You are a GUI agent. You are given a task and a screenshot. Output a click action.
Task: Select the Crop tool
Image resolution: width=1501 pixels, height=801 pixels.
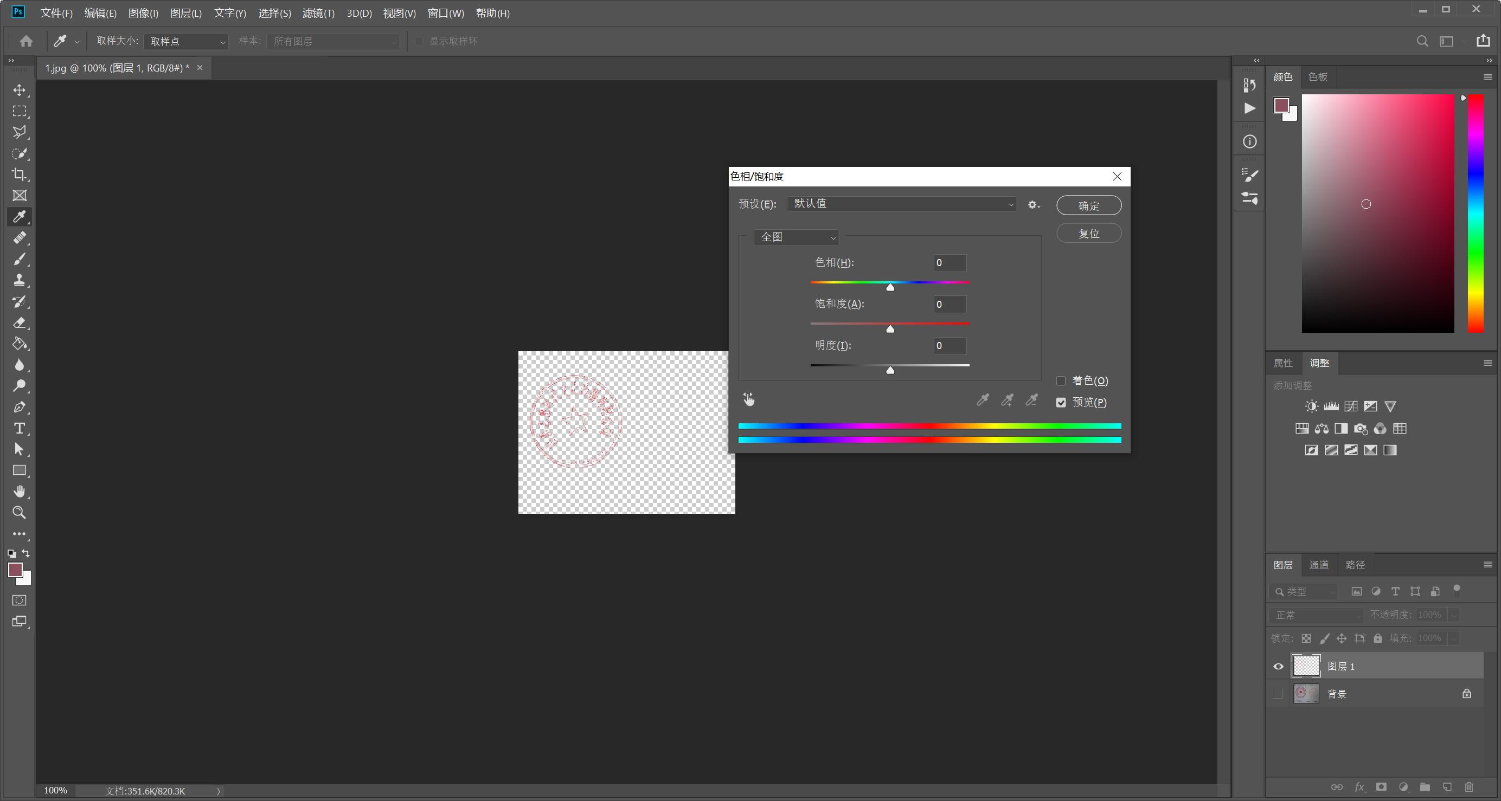(x=19, y=175)
